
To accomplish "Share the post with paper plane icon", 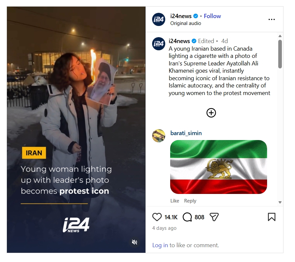I will (214, 217).
